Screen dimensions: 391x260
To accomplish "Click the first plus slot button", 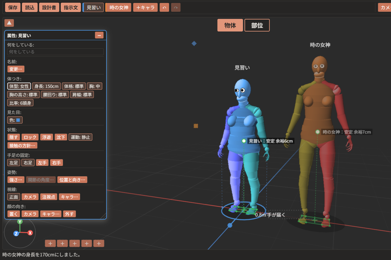I will [50, 243].
